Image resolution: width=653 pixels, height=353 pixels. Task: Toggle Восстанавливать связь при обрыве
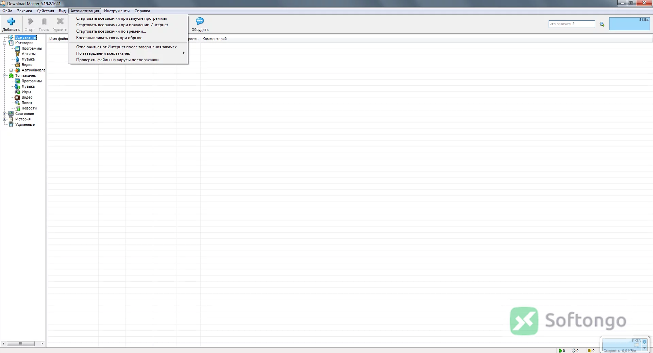pos(128,38)
